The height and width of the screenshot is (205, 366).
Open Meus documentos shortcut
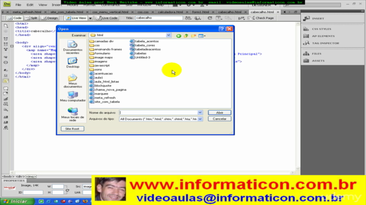tap(73, 81)
